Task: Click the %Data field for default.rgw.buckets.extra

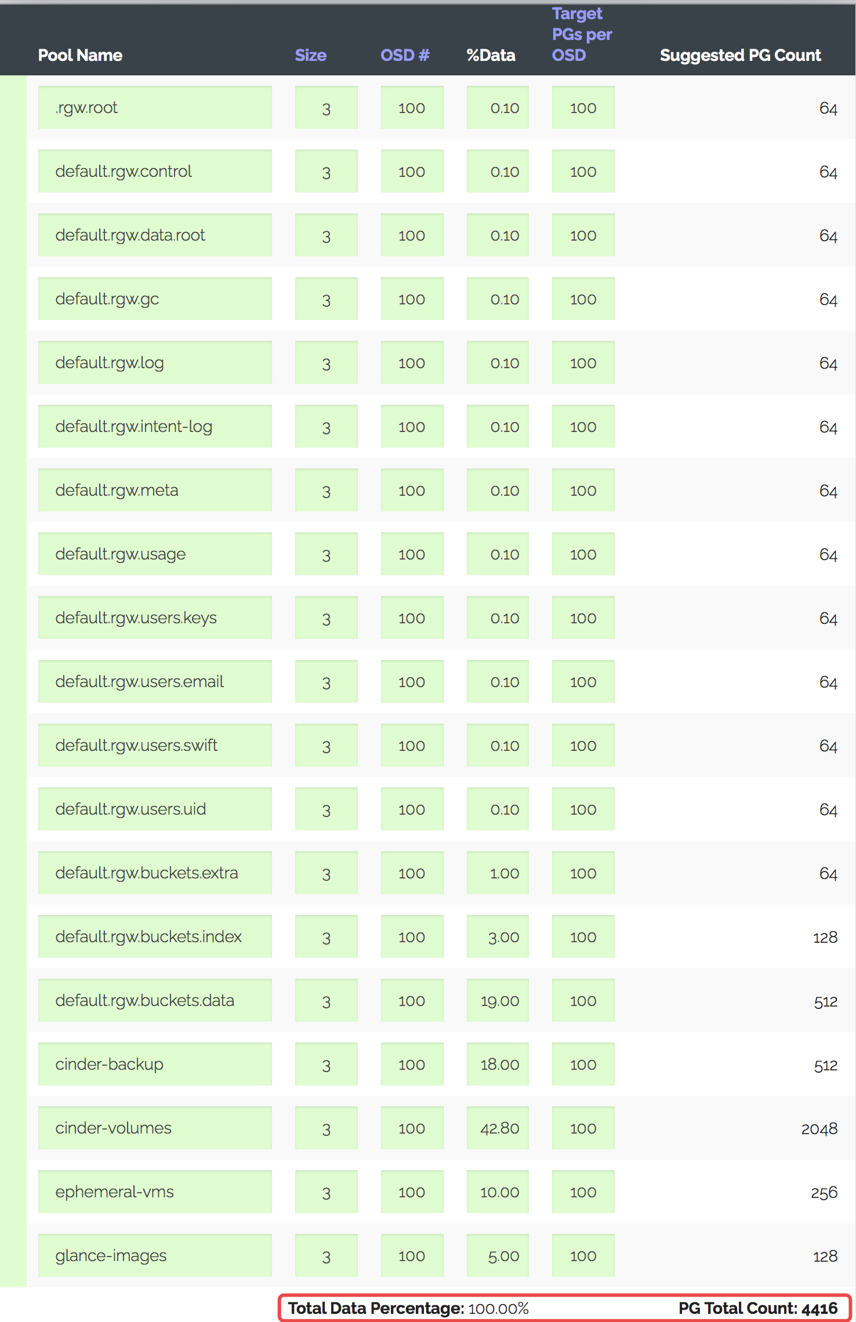Action: [x=498, y=873]
